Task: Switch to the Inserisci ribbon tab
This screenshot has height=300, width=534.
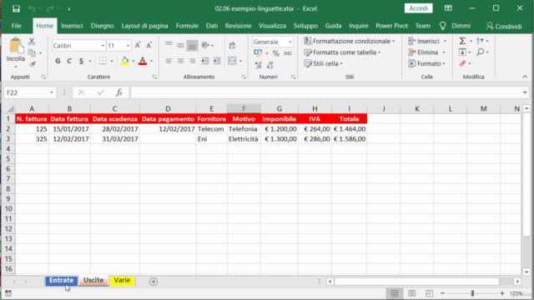Action: [x=72, y=26]
